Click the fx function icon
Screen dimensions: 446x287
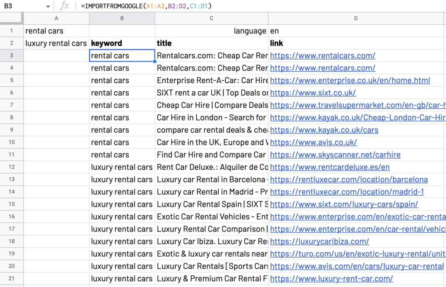tap(64, 6)
